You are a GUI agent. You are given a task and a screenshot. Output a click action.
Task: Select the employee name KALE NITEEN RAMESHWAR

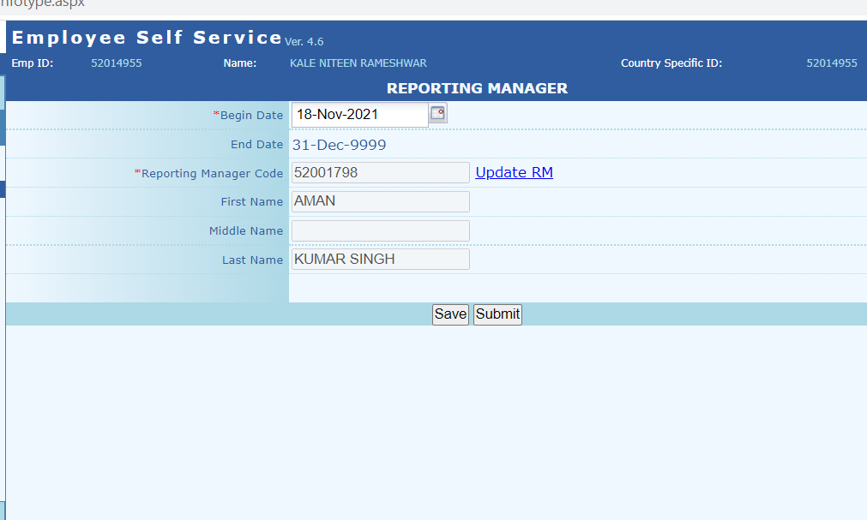click(358, 63)
